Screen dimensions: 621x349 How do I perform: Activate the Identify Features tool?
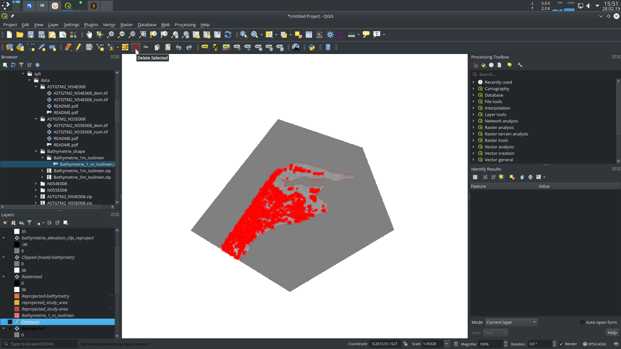click(x=244, y=35)
